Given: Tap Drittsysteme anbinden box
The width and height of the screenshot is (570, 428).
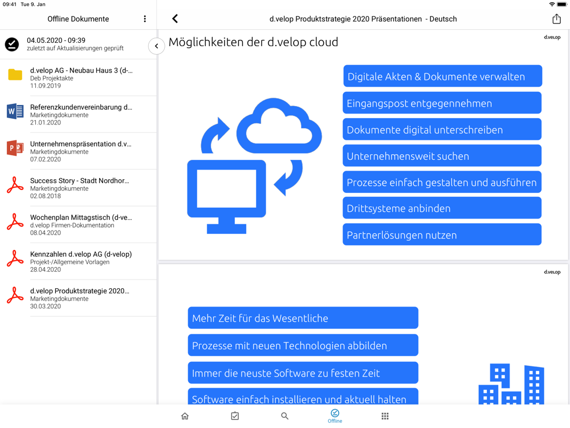Looking at the screenshot, I should (x=442, y=208).
